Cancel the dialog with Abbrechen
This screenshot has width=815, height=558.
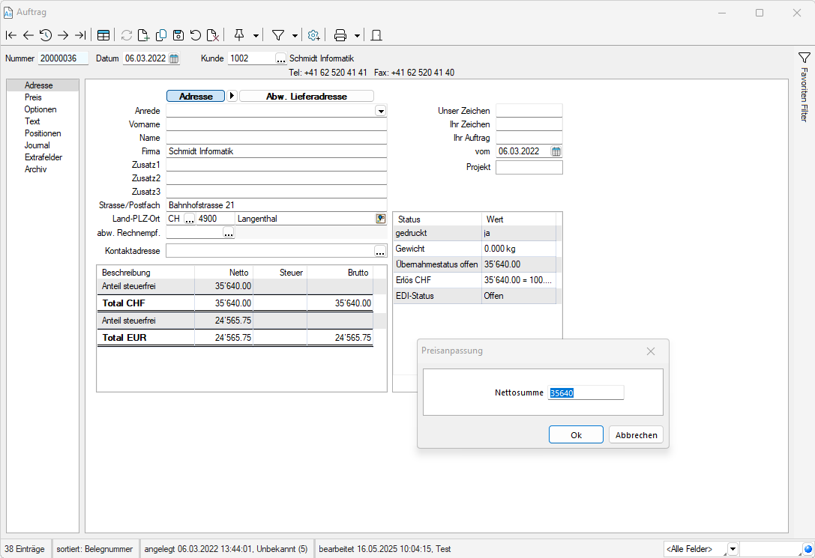point(636,435)
